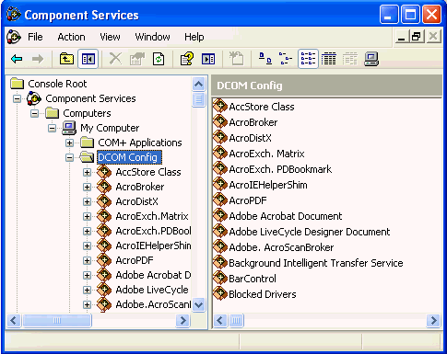Select Adobe Acrobat Document in right pane
Viewport: 447px width, 354px height.
(x=286, y=216)
